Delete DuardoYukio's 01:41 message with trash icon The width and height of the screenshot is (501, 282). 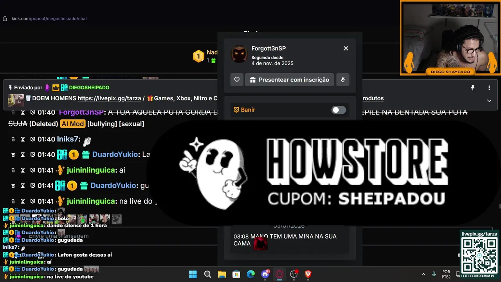click(13, 186)
